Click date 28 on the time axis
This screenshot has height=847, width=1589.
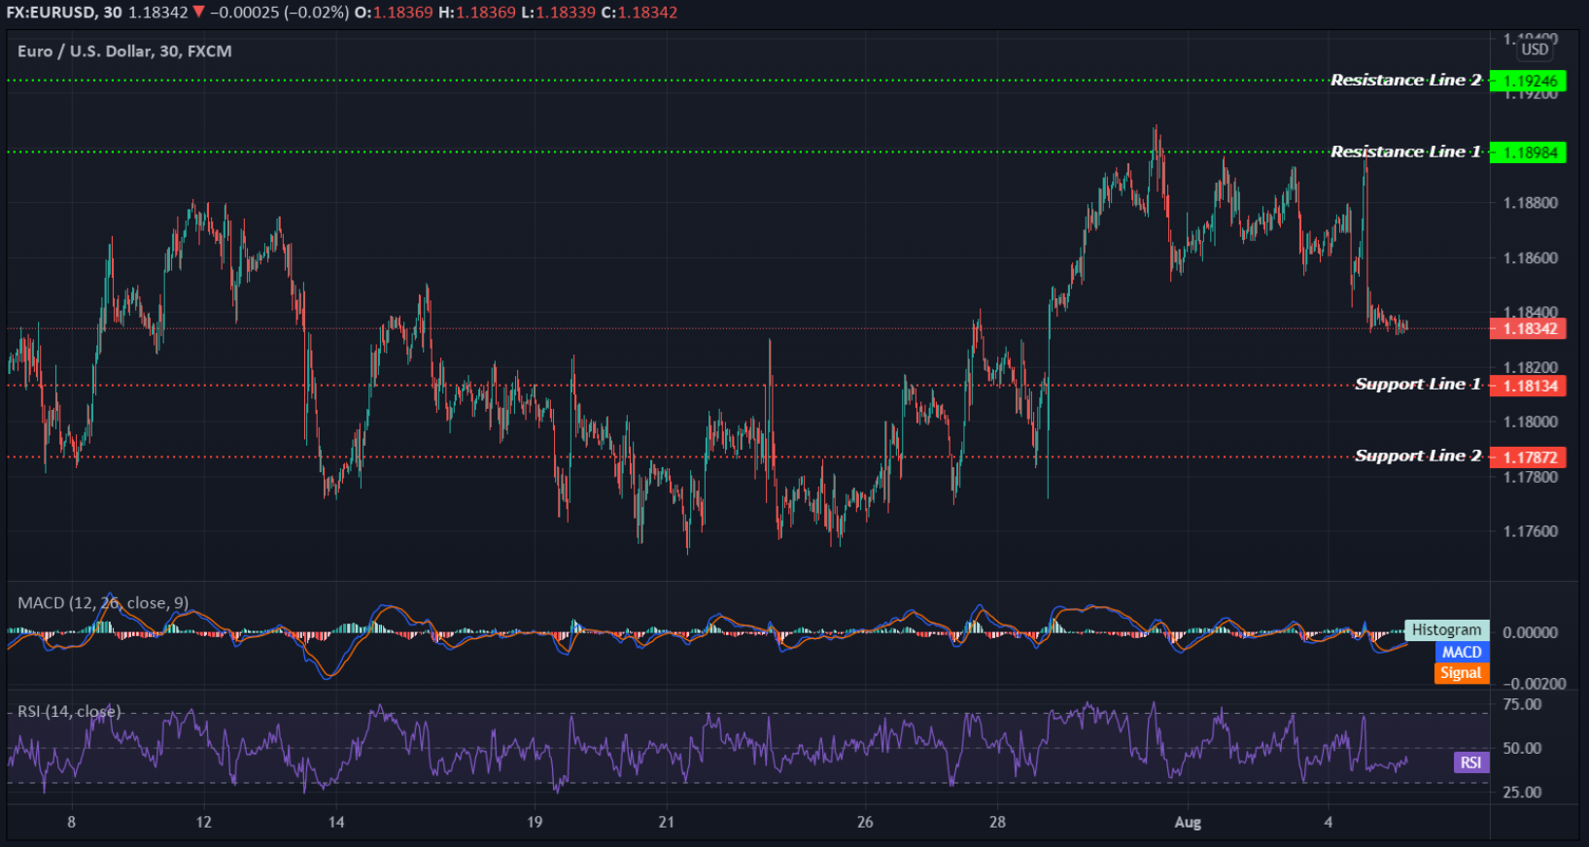point(997,822)
